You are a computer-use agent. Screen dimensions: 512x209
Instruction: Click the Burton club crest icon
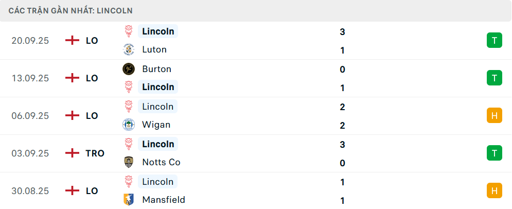[129, 69]
